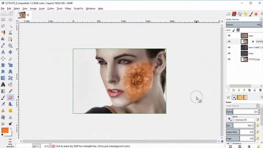Select the Blur/Sharpen tool

tap(10, 117)
